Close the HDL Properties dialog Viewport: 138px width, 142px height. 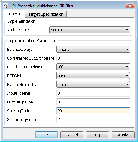(x=130, y=6)
